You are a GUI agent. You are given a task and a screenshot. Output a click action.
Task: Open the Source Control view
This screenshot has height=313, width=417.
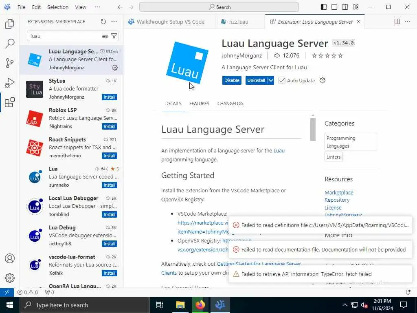[x=10, y=63]
